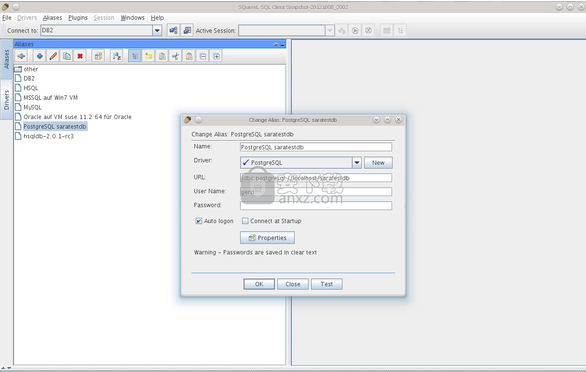Select the 'other' folder in alias list
This screenshot has height=372, width=586.
(x=27, y=69)
